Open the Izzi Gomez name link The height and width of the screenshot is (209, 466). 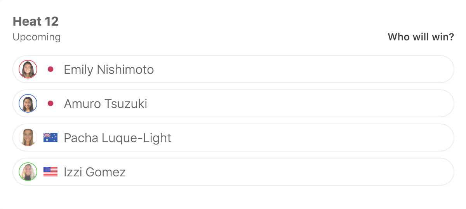[x=95, y=172]
